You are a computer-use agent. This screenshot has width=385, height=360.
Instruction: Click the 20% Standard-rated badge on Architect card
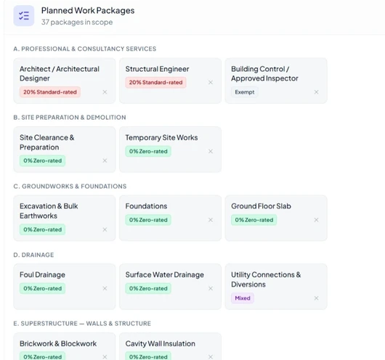(50, 92)
